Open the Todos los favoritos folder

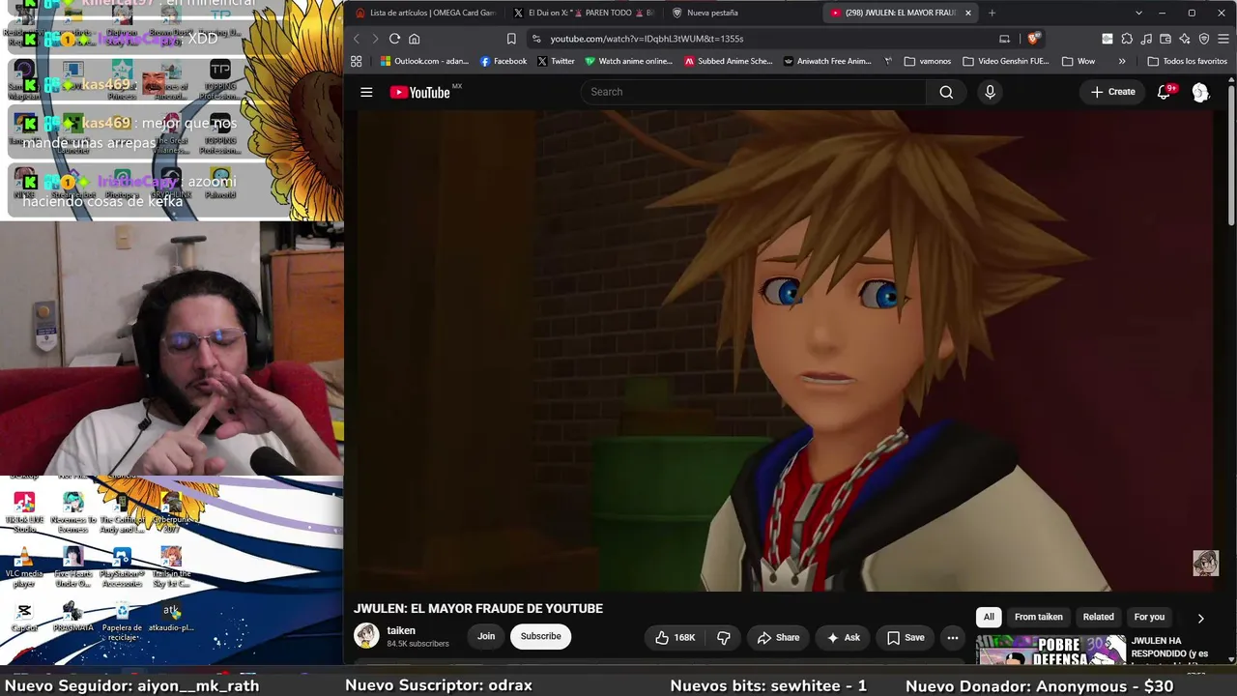(x=1187, y=61)
